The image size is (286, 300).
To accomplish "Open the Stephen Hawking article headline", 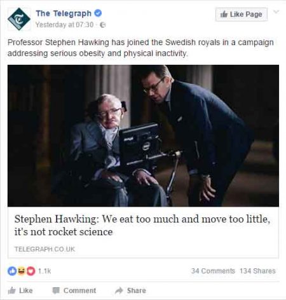I will 142,225.
